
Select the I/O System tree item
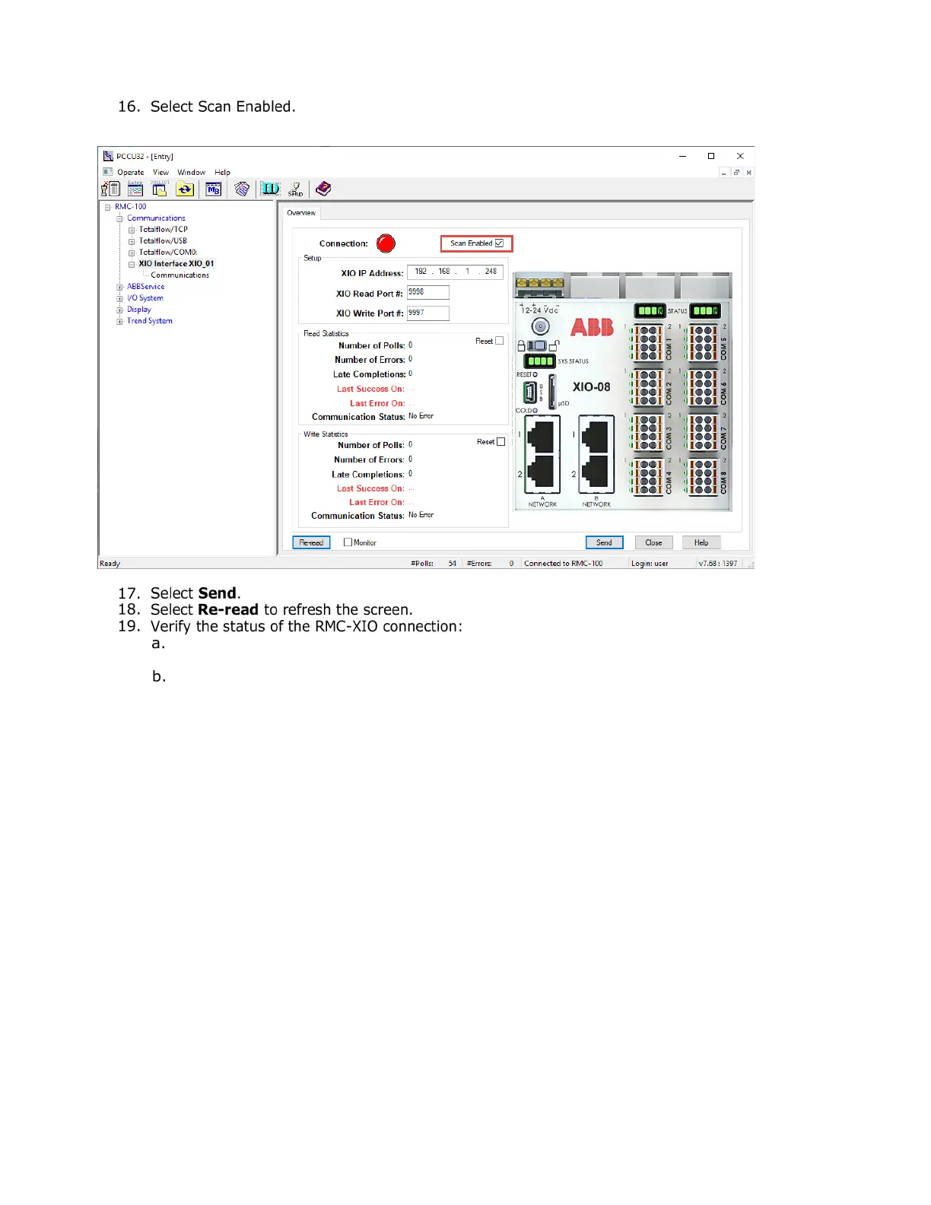point(145,298)
